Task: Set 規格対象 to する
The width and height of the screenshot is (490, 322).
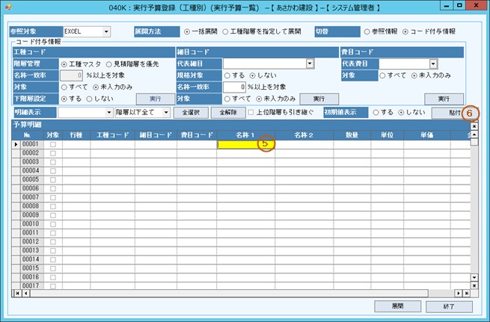Action: [228, 75]
